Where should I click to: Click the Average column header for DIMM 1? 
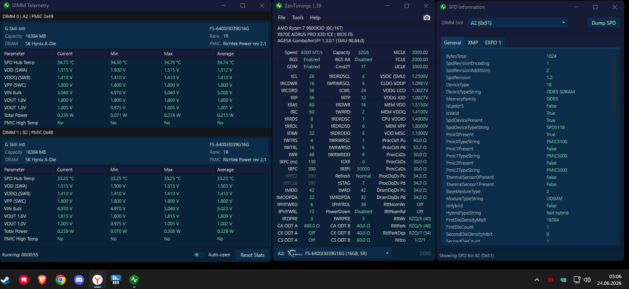(x=242, y=170)
